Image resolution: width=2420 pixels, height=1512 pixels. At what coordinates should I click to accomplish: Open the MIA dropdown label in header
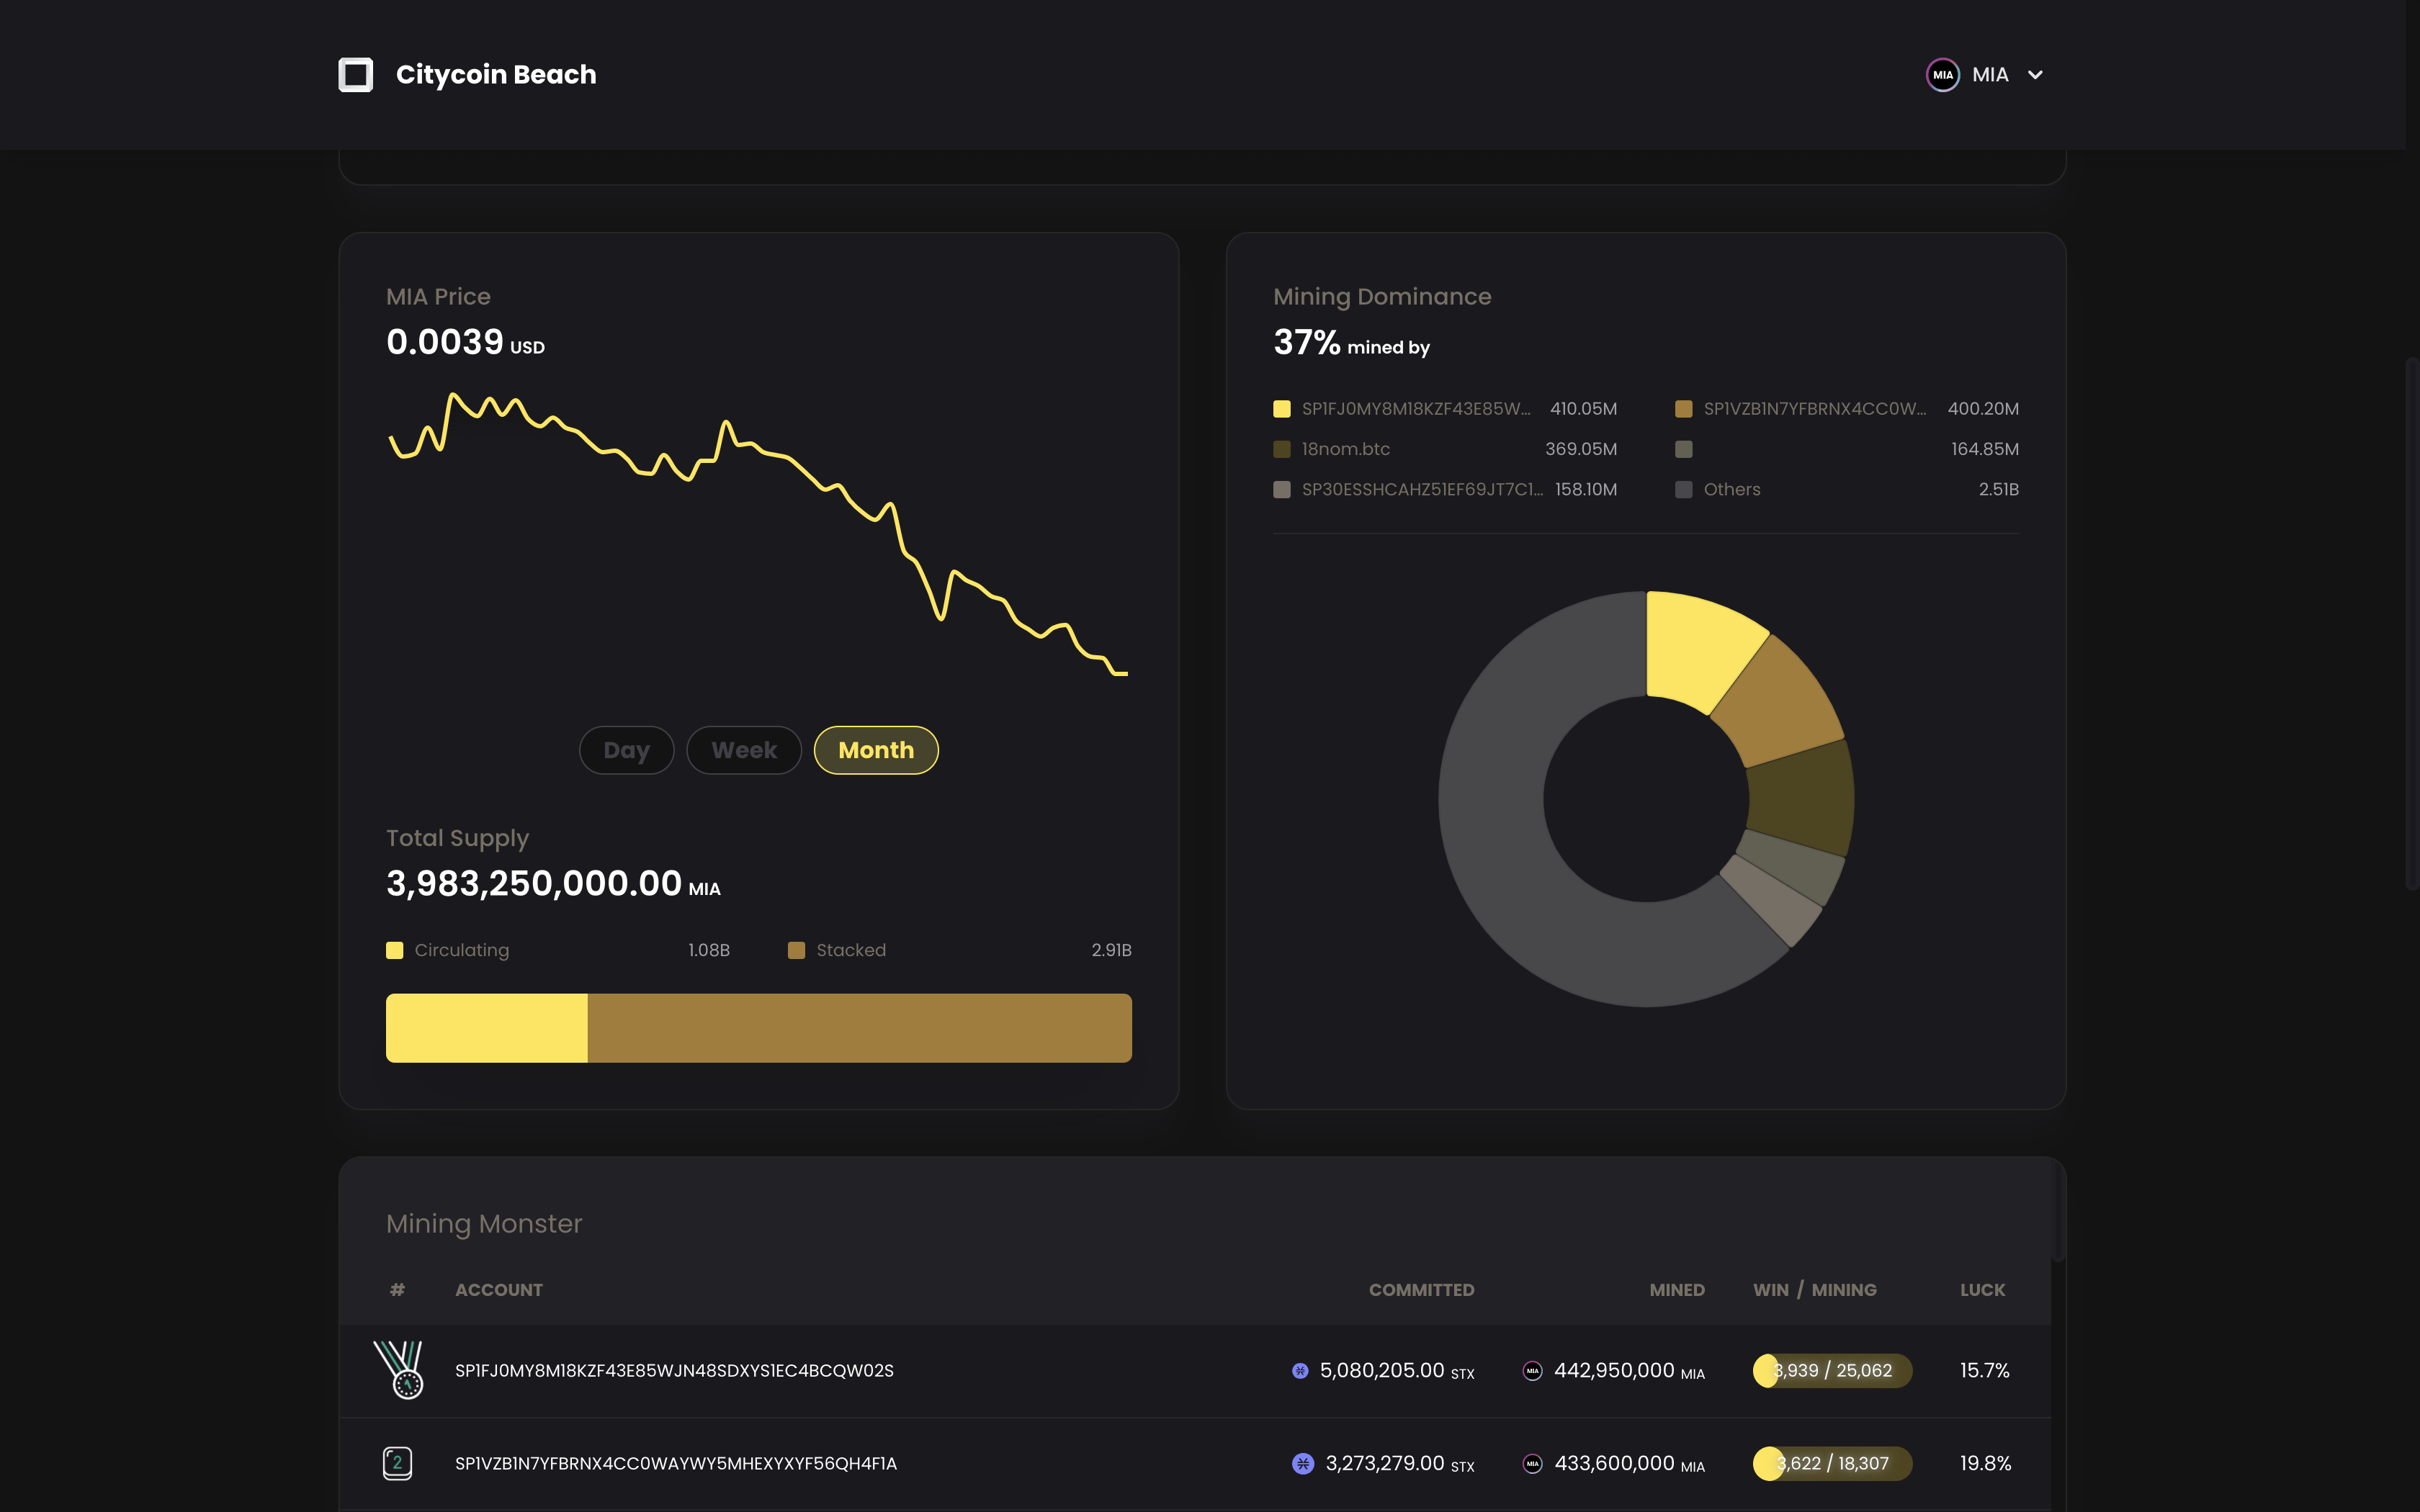[1990, 75]
